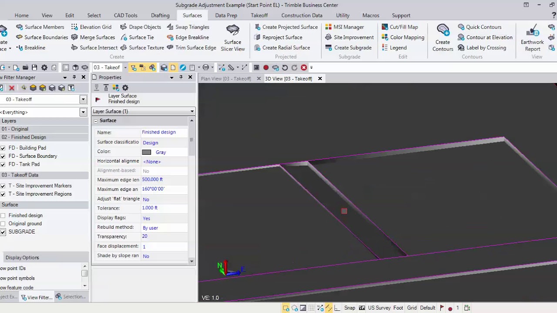Switch to the Selection bottom pane tab
The height and width of the screenshot is (313, 557).
coord(71,297)
